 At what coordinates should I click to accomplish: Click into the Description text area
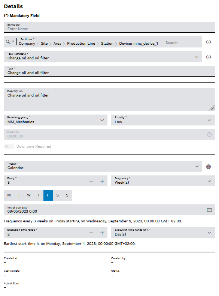point(109,100)
